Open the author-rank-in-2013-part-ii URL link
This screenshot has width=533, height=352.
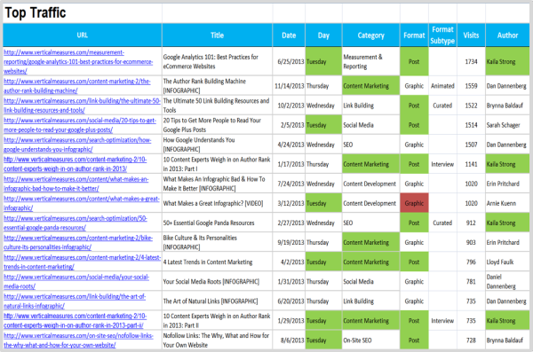click(76, 320)
